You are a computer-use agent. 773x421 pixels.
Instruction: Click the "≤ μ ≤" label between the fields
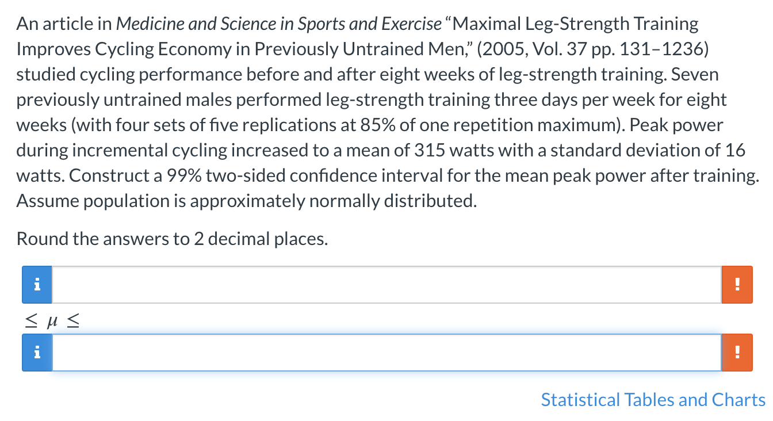[52, 320]
